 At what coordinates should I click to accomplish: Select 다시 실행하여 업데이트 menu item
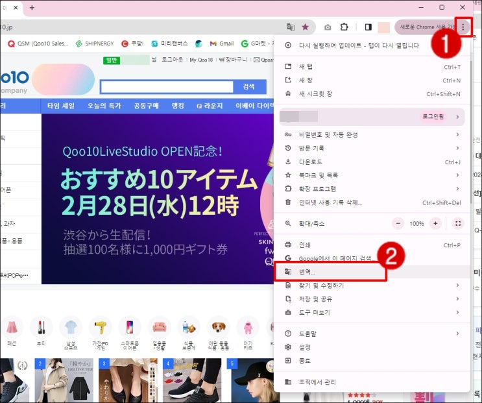(x=372, y=45)
